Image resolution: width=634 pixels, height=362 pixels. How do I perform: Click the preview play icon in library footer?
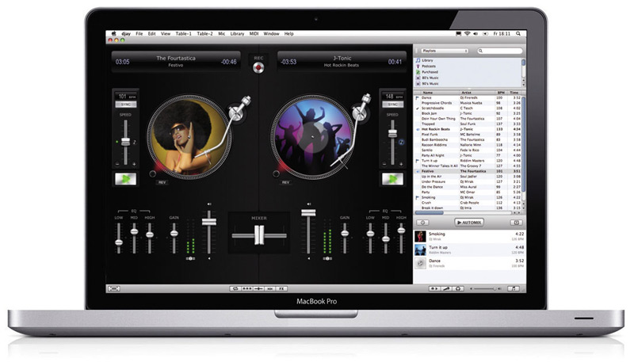tap(434, 288)
